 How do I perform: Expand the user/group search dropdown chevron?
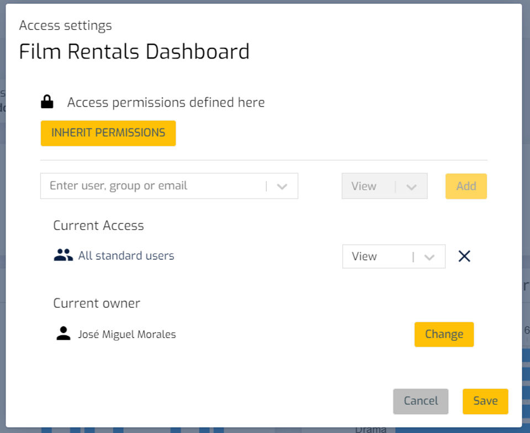282,186
